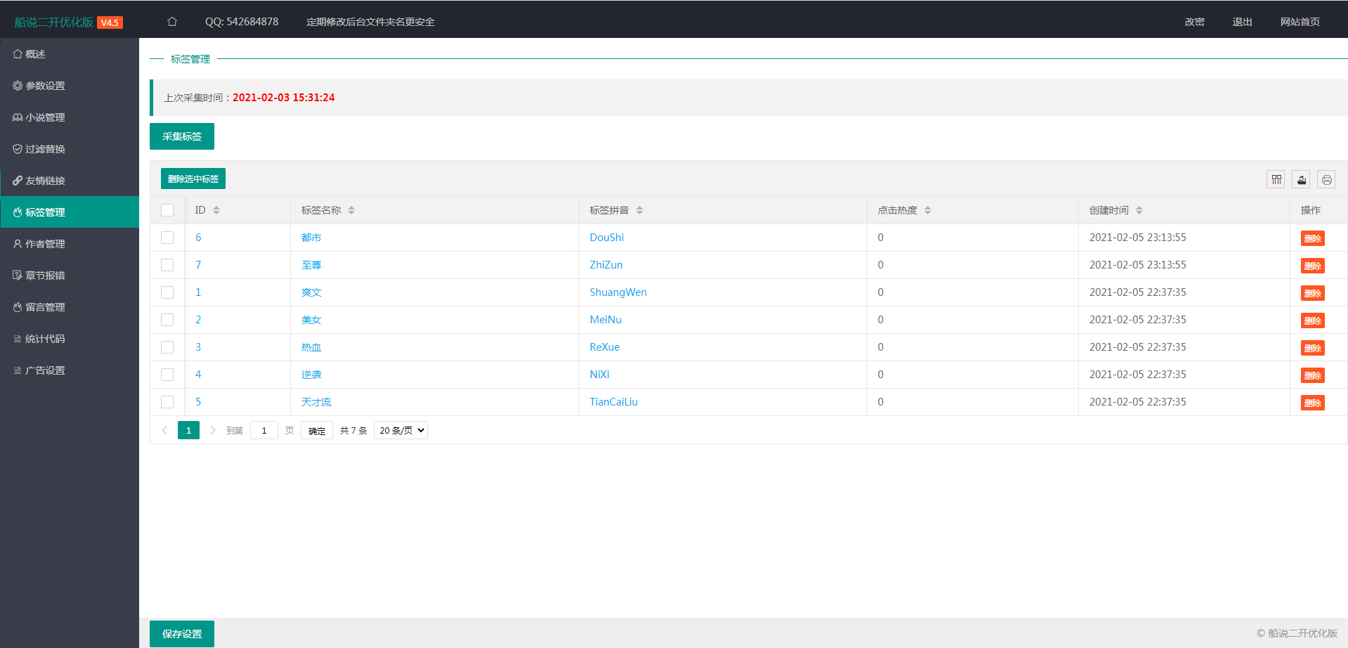Image resolution: width=1348 pixels, height=648 pixels.
Task: Delete the 都市 tag row
Action: tap(1312, 238)
